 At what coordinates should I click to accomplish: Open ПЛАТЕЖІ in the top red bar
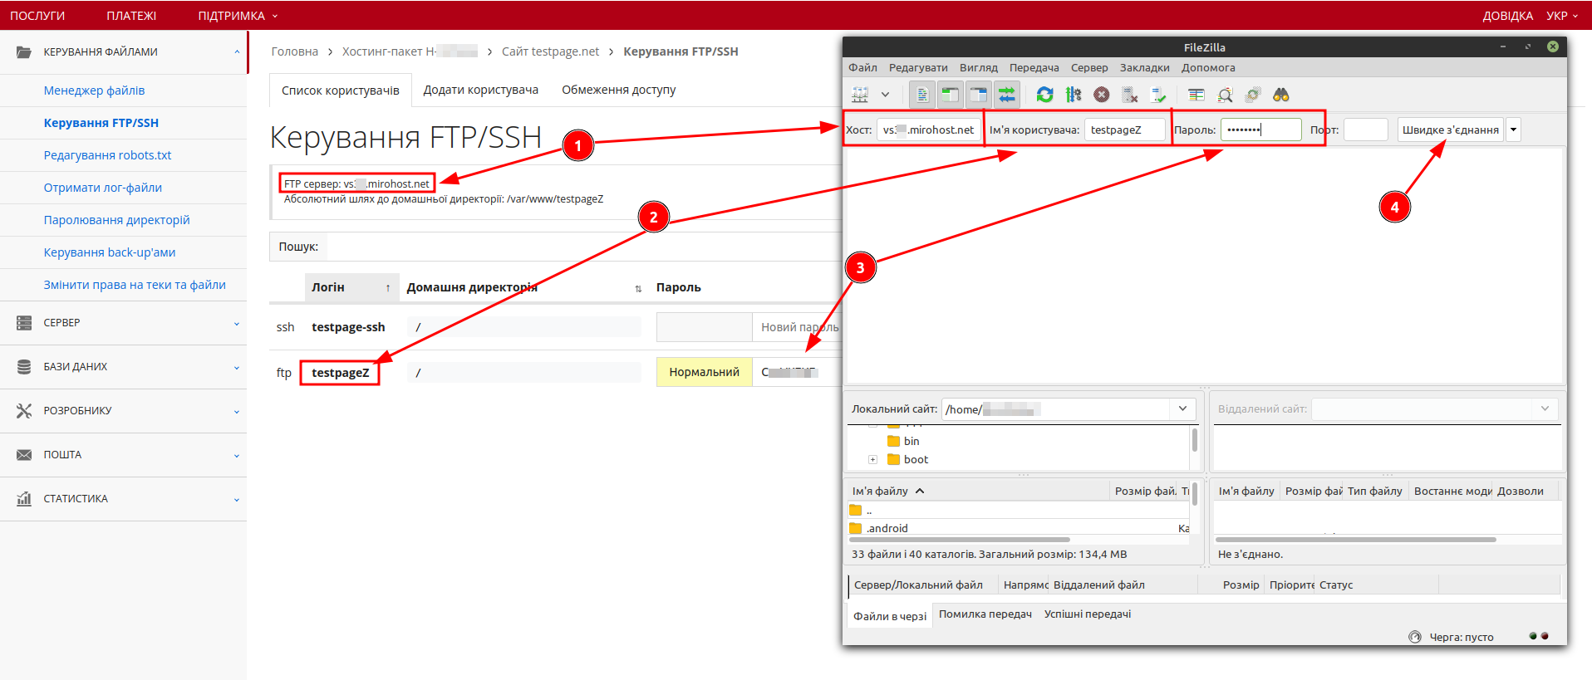tap(131, 16)
